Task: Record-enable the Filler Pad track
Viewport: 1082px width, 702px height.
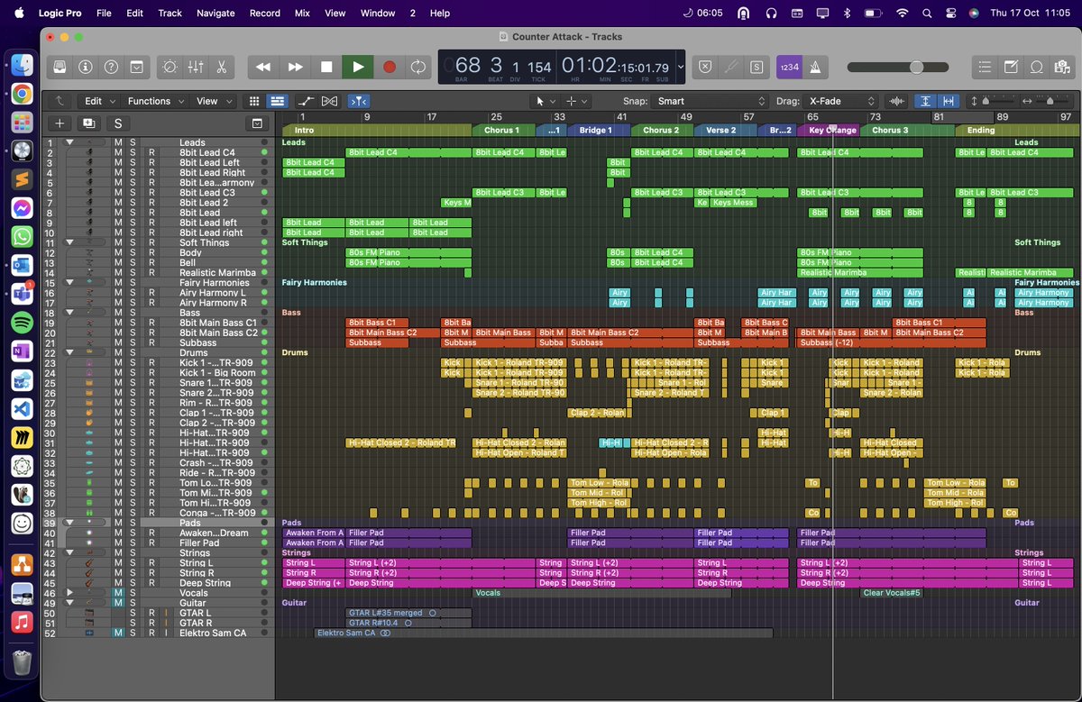Action: point(151,542)
